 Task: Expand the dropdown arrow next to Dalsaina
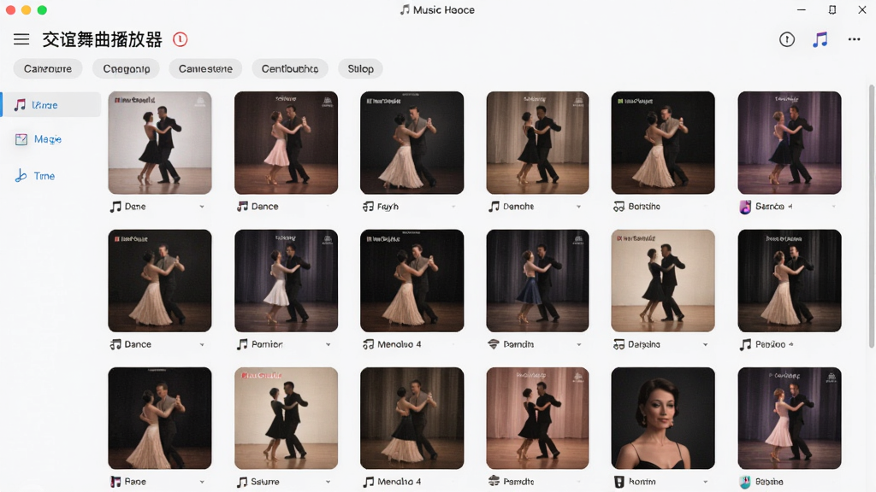coord(705,345)
